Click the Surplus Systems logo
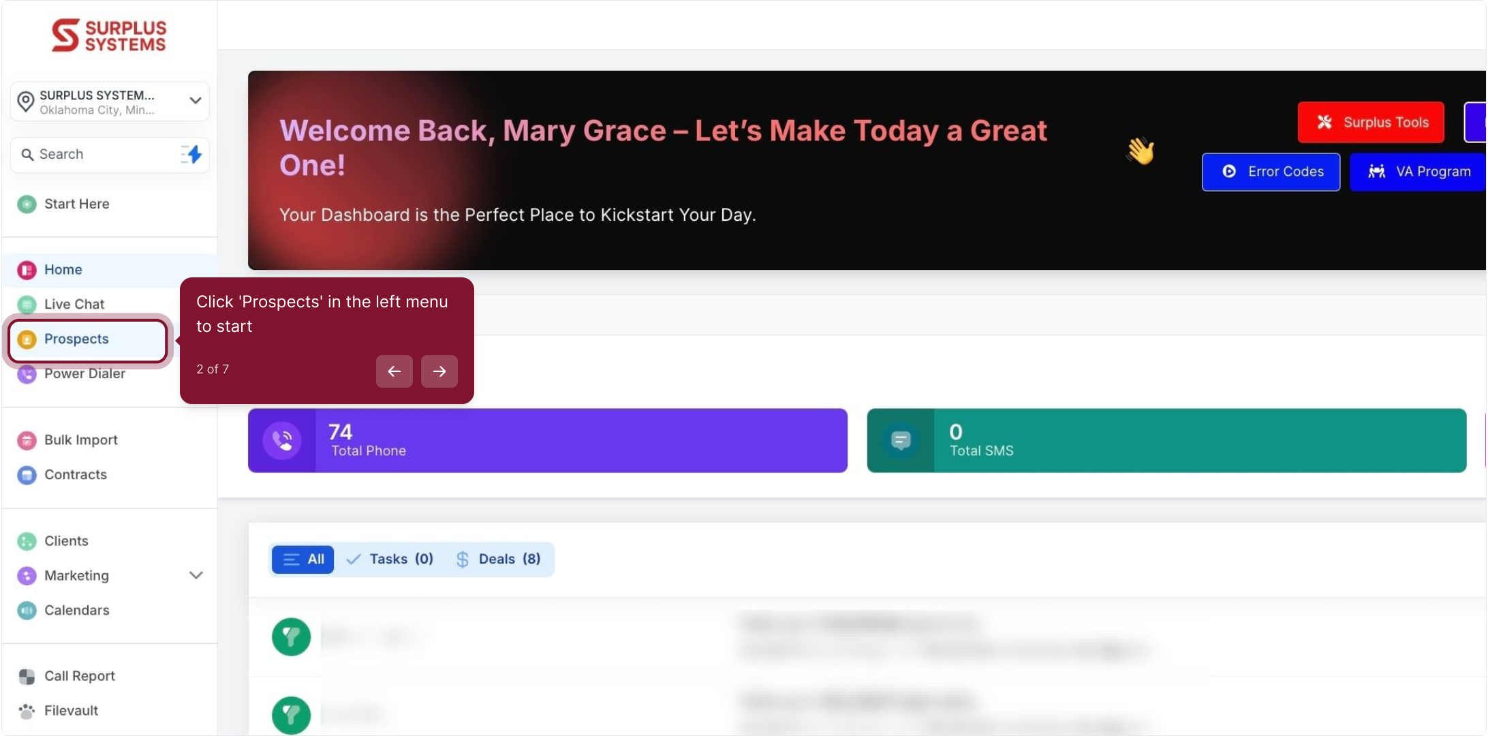This screenshot has height=736, width=1488. (x=109, y=35)
